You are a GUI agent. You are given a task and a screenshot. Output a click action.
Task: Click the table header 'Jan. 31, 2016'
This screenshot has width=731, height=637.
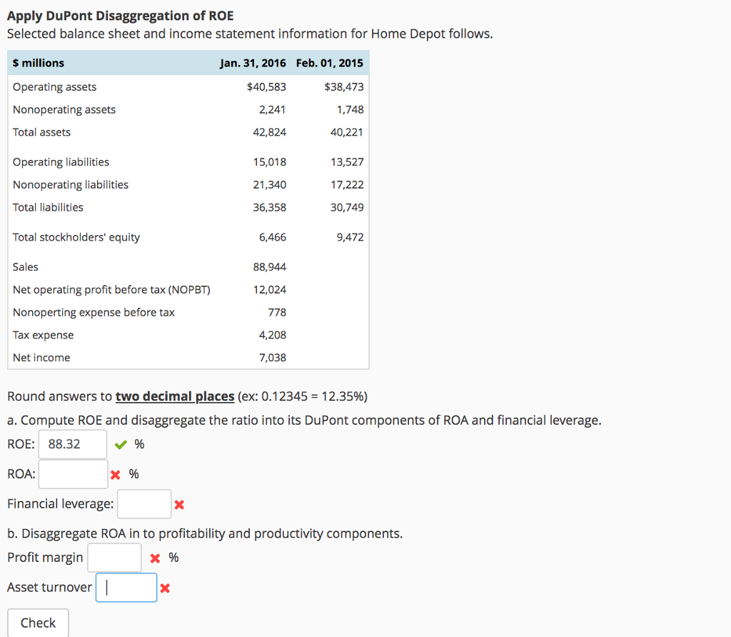click(x=253, y=63)
